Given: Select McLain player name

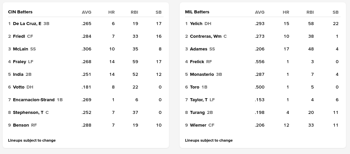Looking at the screenshot, I should point(20,49).
